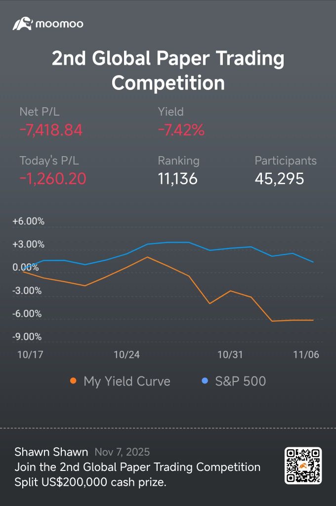Screen dimensions: 336x506
Task: Click the 11/06 date on chart axis
Action: (x=306, y=355)
